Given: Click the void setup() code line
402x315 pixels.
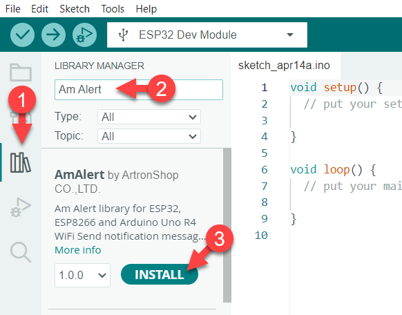Looking at the screenshot, I should 336,88.
